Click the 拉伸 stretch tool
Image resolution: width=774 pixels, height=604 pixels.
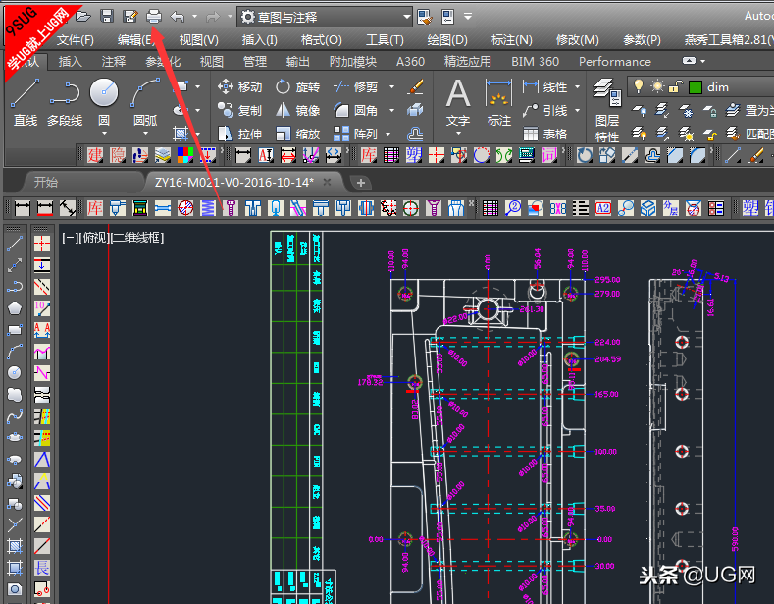[240, 134]
